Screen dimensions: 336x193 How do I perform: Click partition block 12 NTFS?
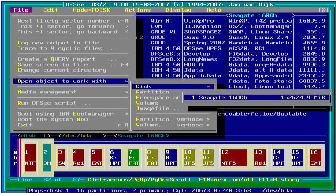[x=234, y=158]
